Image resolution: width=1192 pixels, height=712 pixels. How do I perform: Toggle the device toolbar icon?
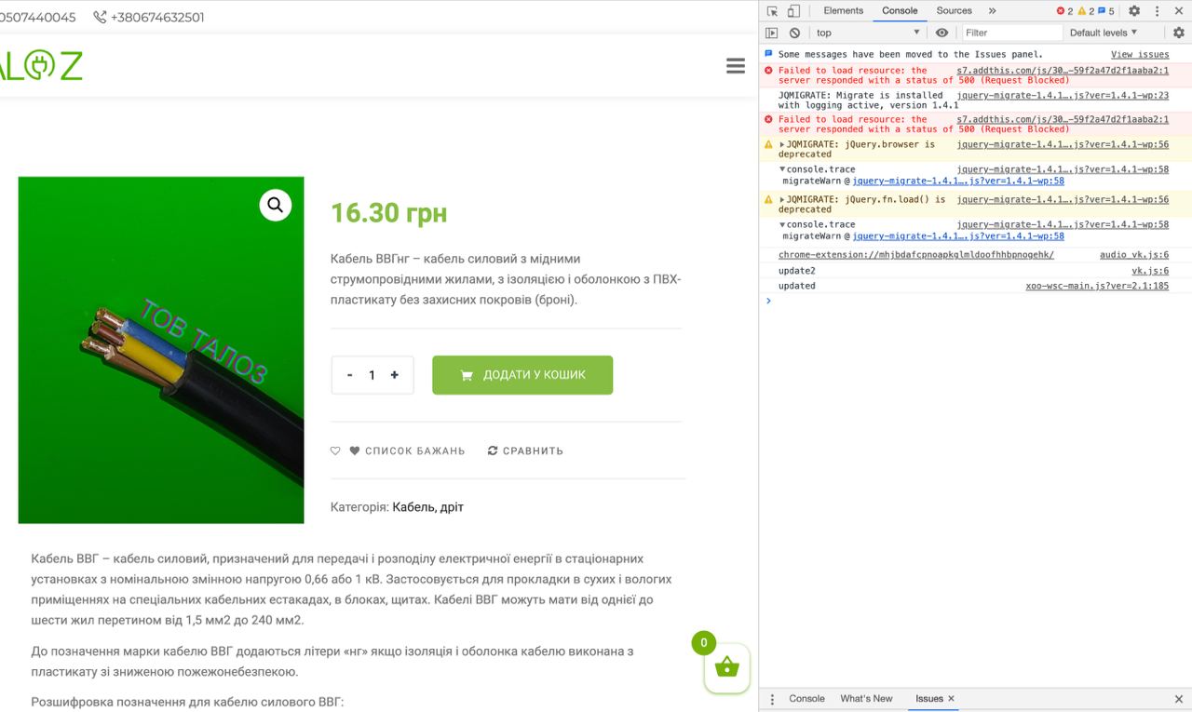click(793, 11)
